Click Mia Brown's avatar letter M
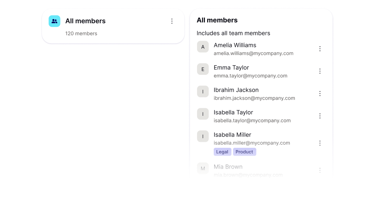The width and height of the screenshot is (376, 197). (203, 169)
